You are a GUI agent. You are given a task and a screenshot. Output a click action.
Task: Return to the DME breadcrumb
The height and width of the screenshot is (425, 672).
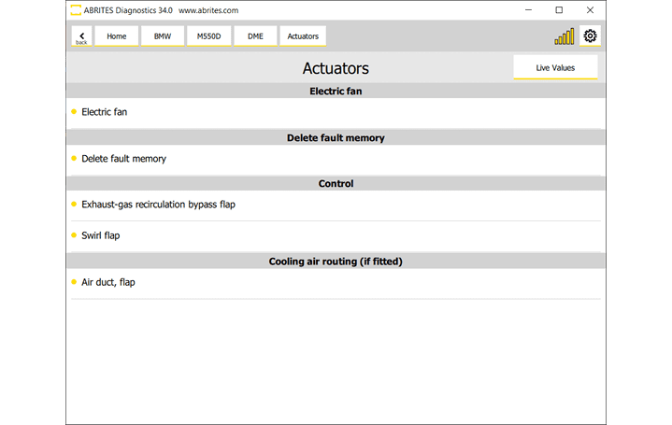255,36
